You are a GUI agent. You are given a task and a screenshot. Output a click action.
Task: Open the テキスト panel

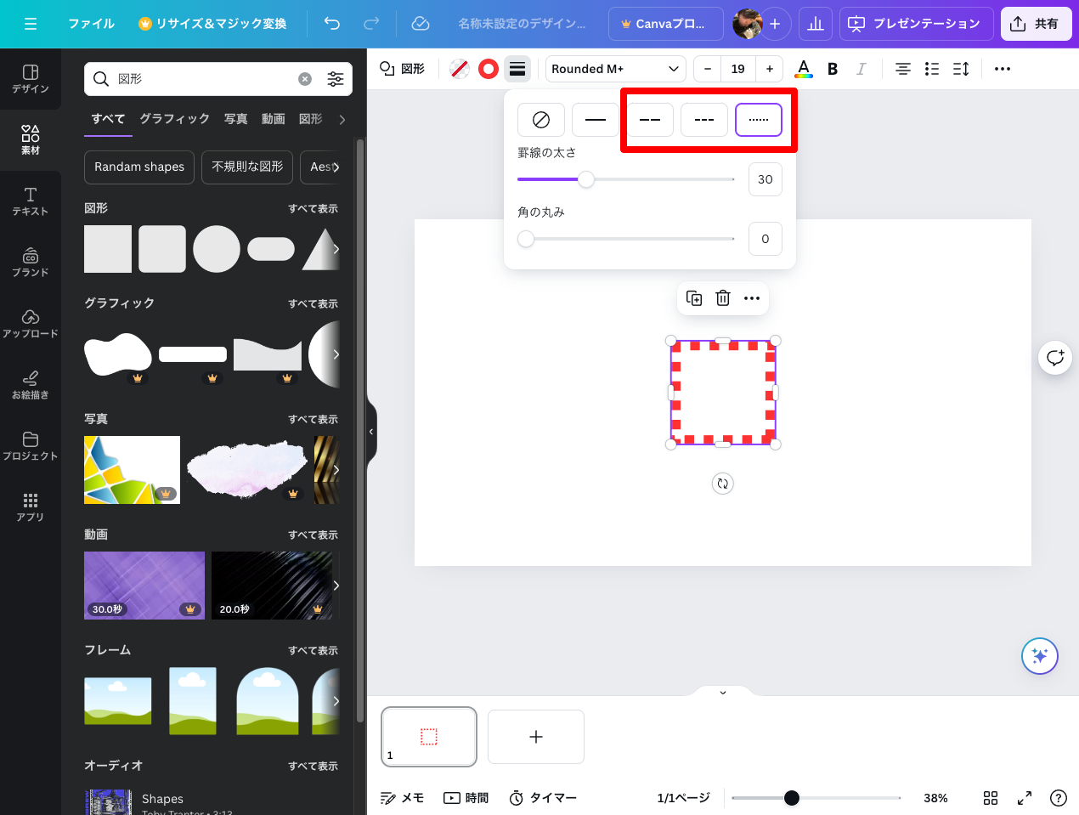[31, 201]
